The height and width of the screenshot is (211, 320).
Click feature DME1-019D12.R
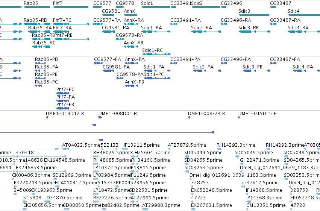[65, 114]
